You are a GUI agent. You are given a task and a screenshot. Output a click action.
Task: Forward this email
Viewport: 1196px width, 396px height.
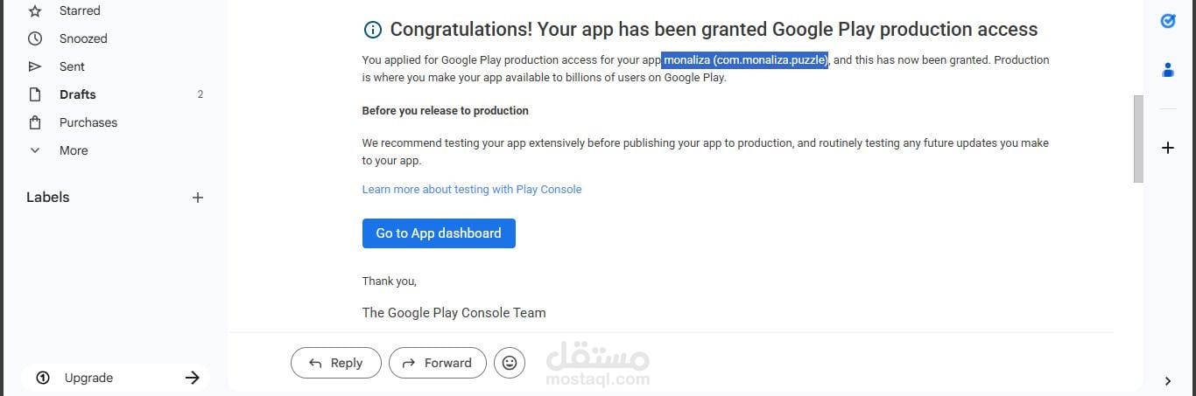click(x=437, y=363)
